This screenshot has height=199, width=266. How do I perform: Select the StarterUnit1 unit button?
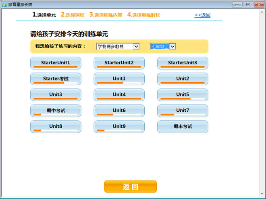56,63
